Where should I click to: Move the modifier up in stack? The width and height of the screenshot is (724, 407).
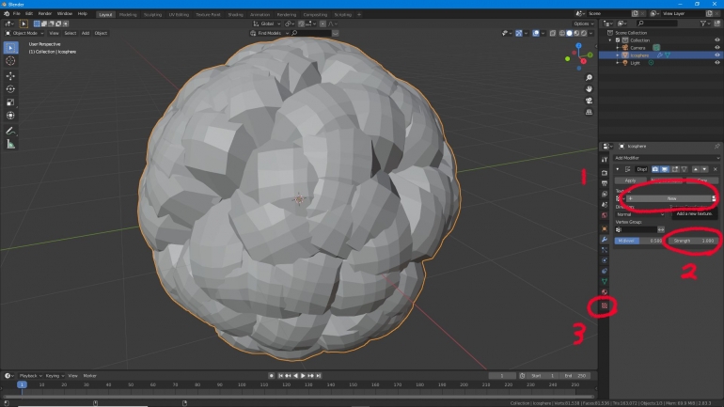(x=696, y=169)
